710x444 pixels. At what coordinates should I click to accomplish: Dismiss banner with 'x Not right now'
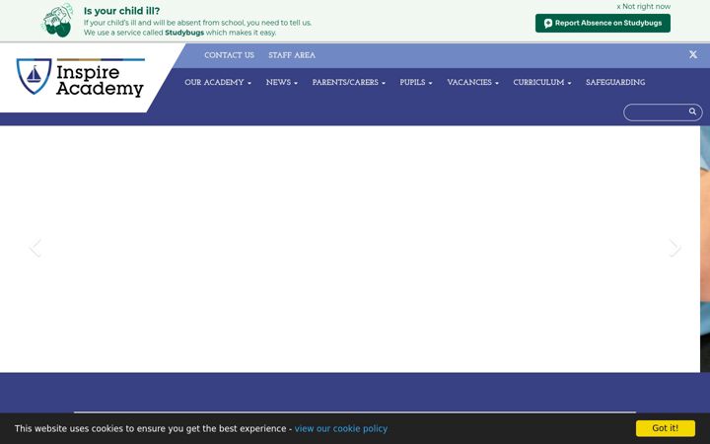[x=643, y=6]
